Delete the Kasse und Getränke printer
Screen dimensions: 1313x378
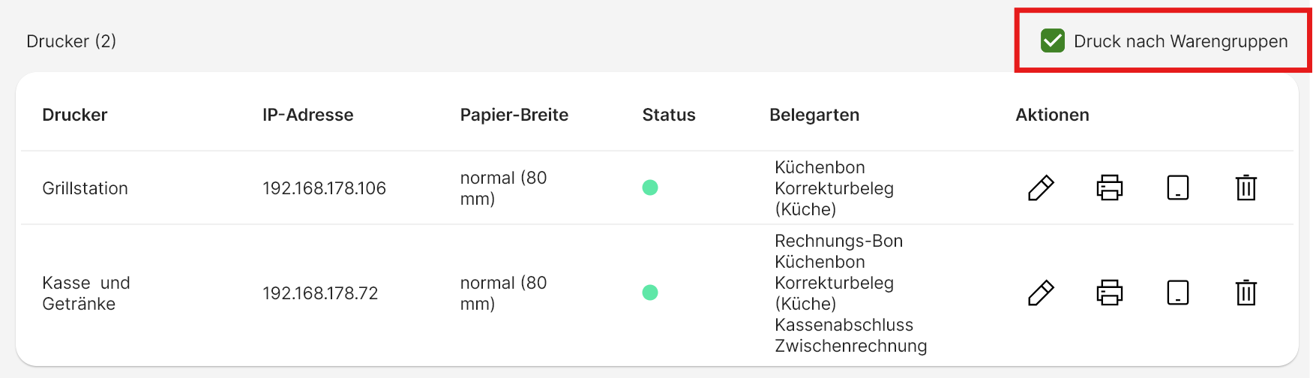(1246, 292)
